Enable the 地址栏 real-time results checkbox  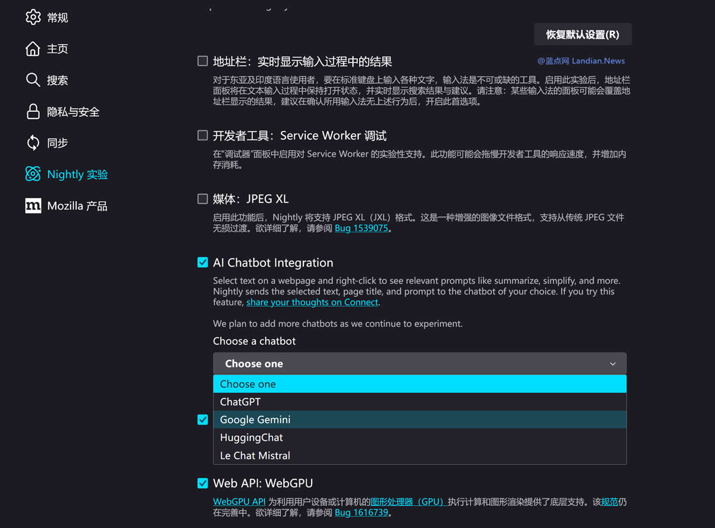coord(203,61)
